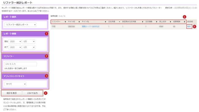Click the リファラー column header text

[56, 22]
